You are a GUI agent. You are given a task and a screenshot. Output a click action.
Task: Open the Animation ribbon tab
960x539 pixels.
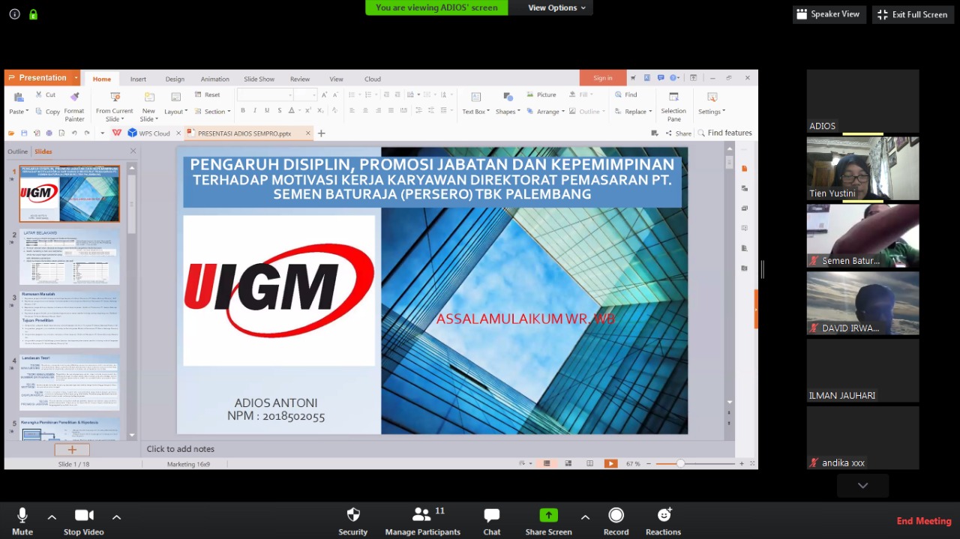214,79
